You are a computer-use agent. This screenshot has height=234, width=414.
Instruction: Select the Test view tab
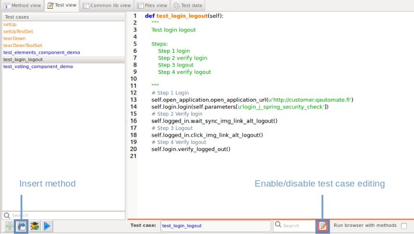click(62, 5)
